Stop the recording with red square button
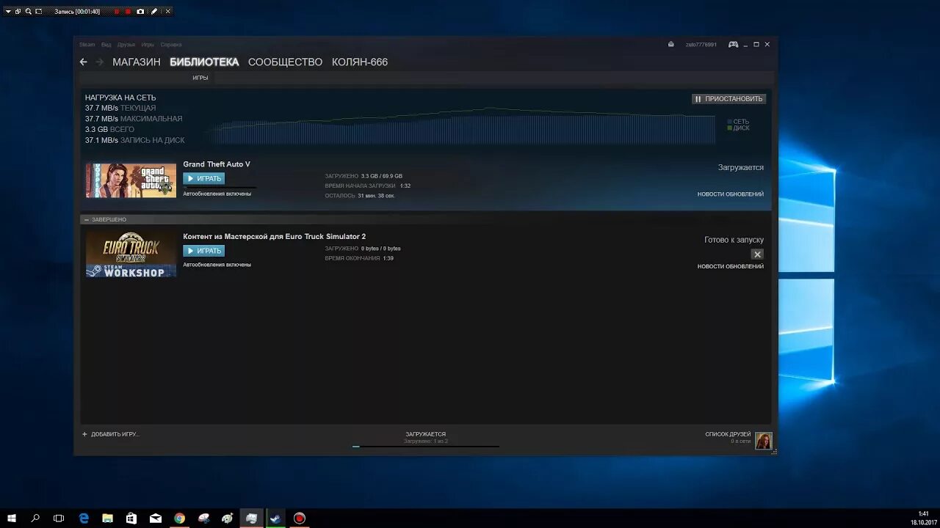940x528 pixels. 128,12
